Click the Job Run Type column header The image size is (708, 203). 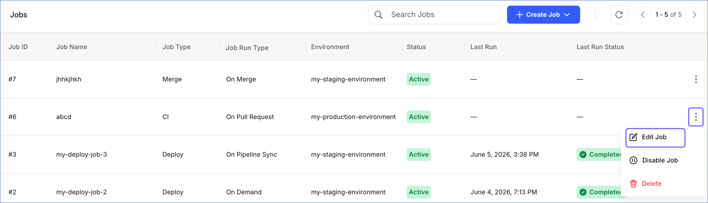247,48
